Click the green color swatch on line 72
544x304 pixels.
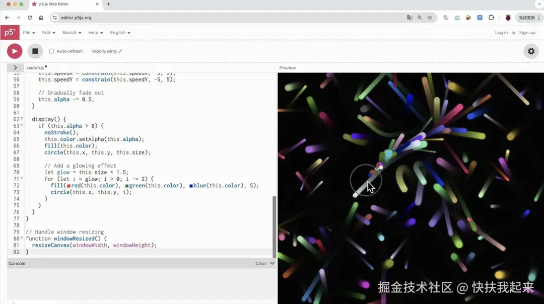pos(126,186)
